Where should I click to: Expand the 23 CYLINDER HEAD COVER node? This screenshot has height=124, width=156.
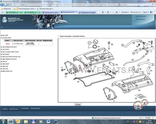coord(2,52)
